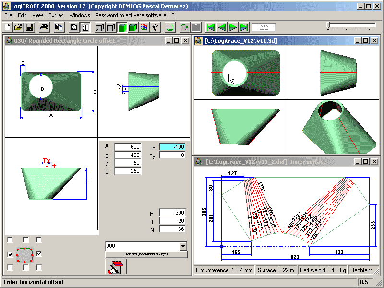
Task: Toggle the top-right corner checkbox
Action: [39, 240]
